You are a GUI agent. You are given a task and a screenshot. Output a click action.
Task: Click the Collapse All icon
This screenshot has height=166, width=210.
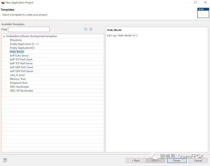[x=86, y=29]
